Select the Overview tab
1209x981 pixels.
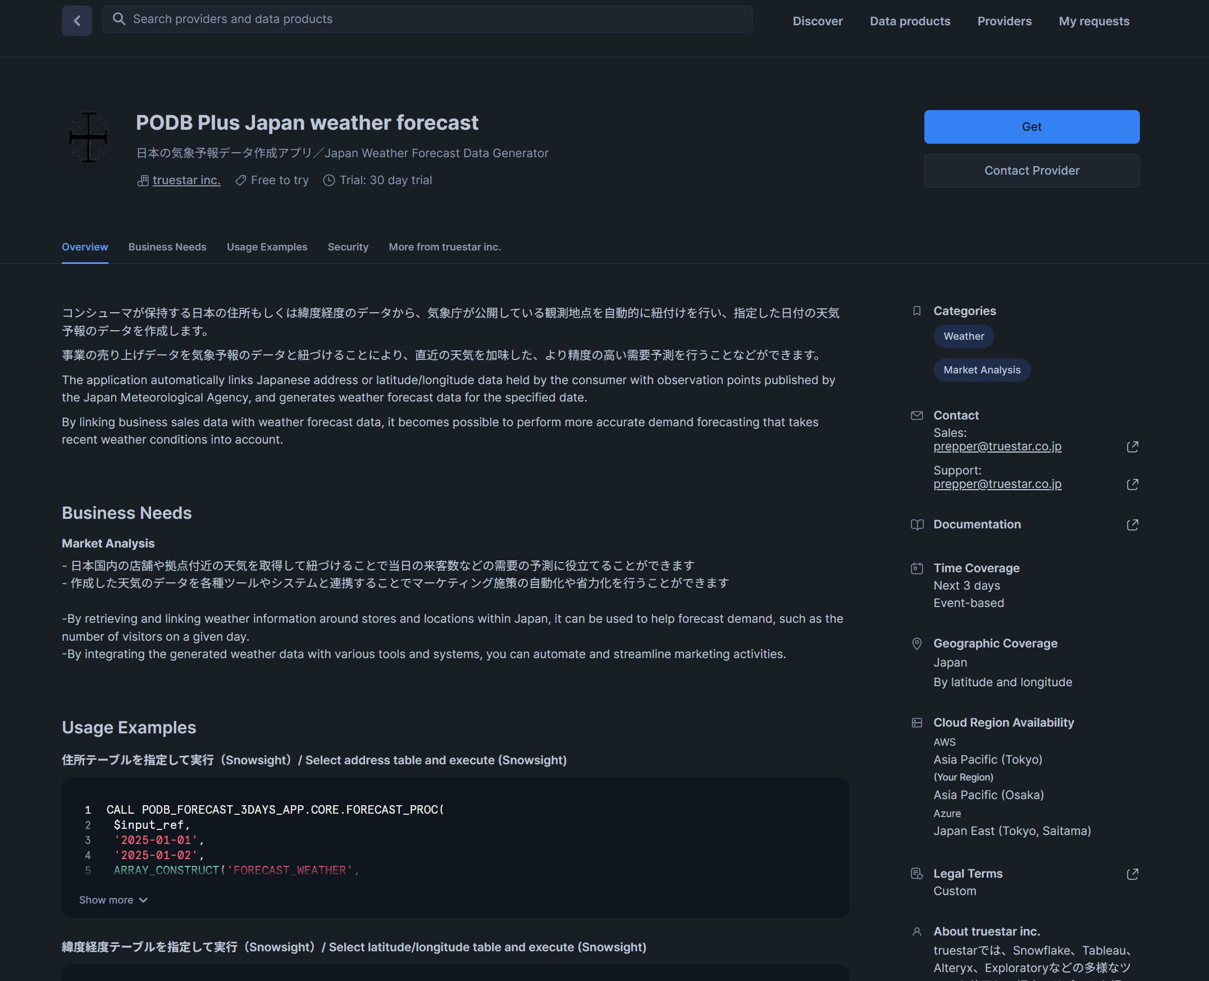pyautogui.click(x=85, y=247)
